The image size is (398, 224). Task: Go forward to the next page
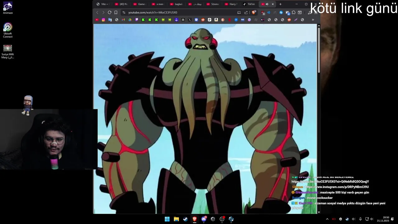pos(103,12)
